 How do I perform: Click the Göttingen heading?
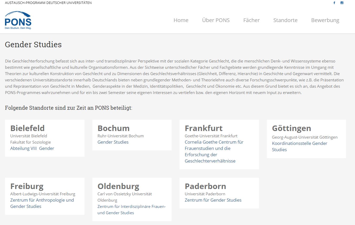tap(292, 128)
